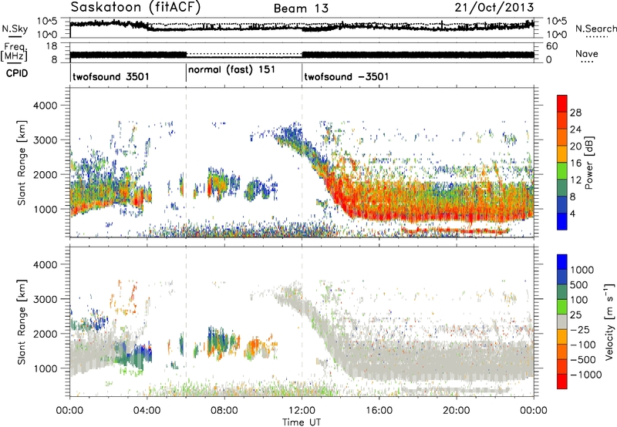Image resolution: width=617 pixels, height=427 pixels.
Task: Click the 'N.Sky' legend label
Action: [15, 29]
